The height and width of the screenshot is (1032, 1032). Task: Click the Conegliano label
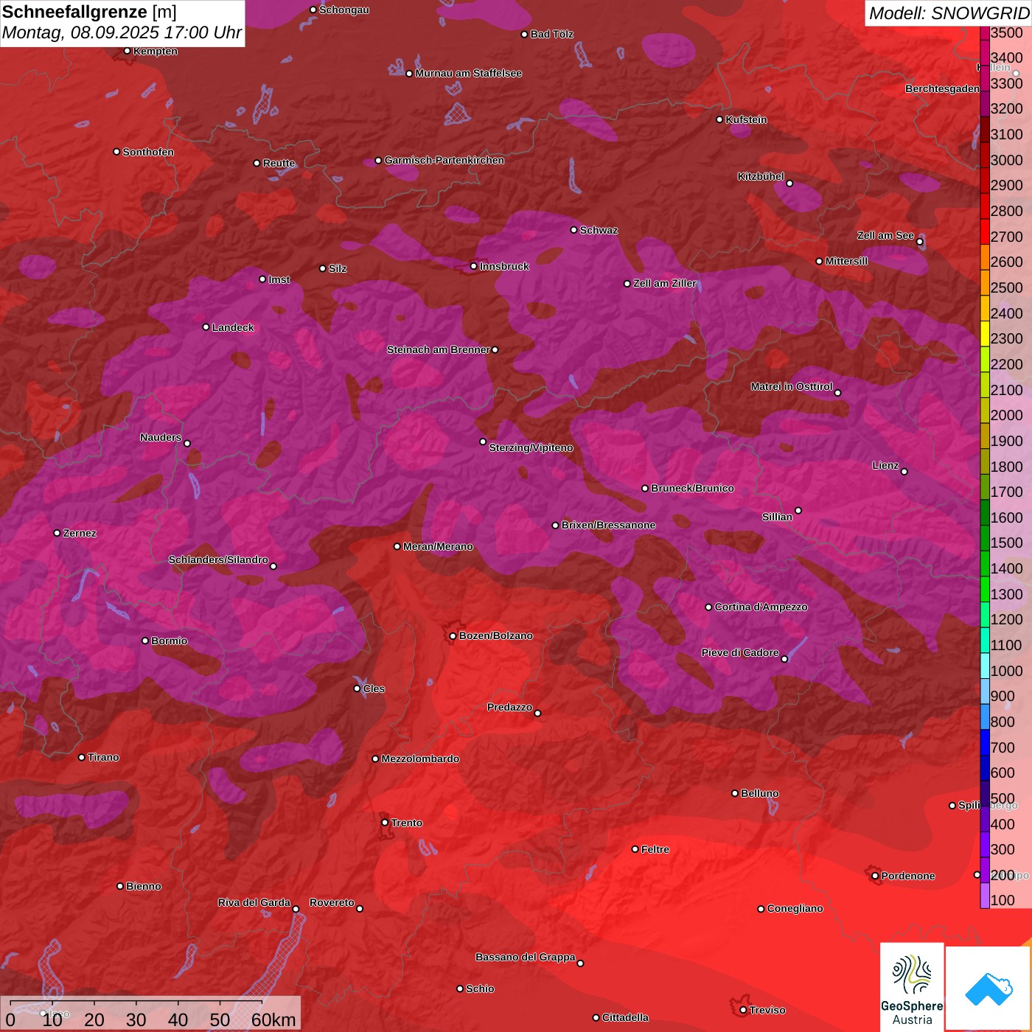pos(795,908)
